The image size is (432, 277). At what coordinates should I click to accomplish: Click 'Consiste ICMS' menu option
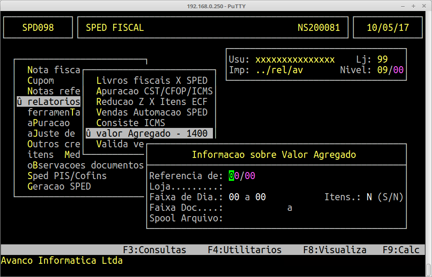tap(130, 123)
